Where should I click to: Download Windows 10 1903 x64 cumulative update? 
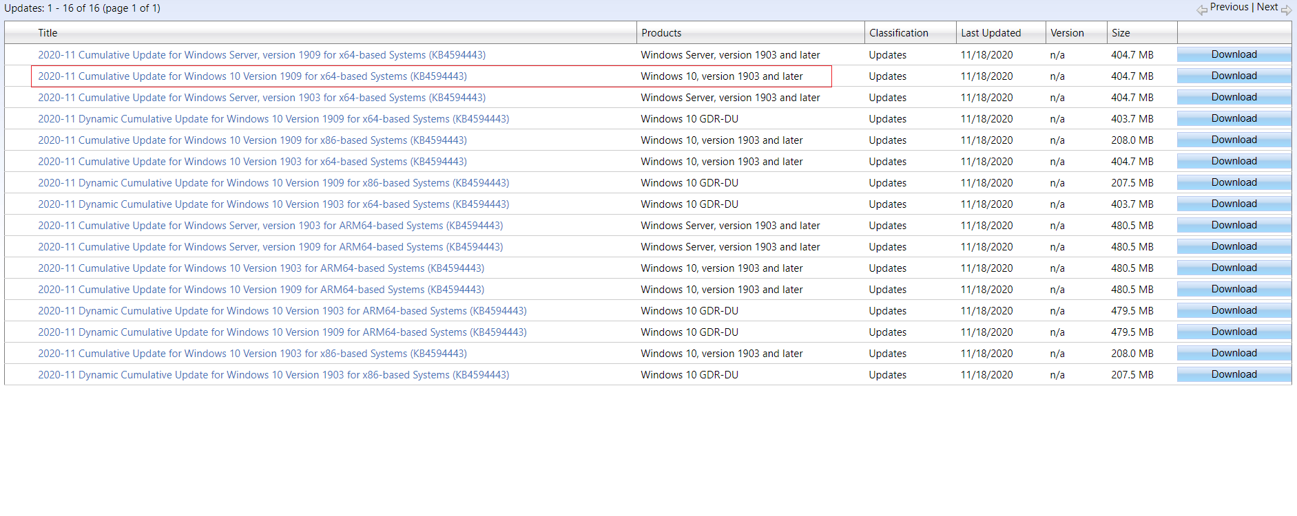(x=1234, y=161)
